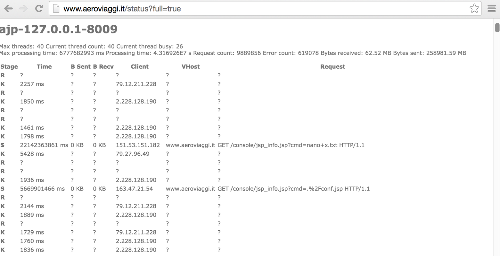Select the ajp-127.0.0.1-8009 heading
The image size is (500, 256).
click(59, 29)
